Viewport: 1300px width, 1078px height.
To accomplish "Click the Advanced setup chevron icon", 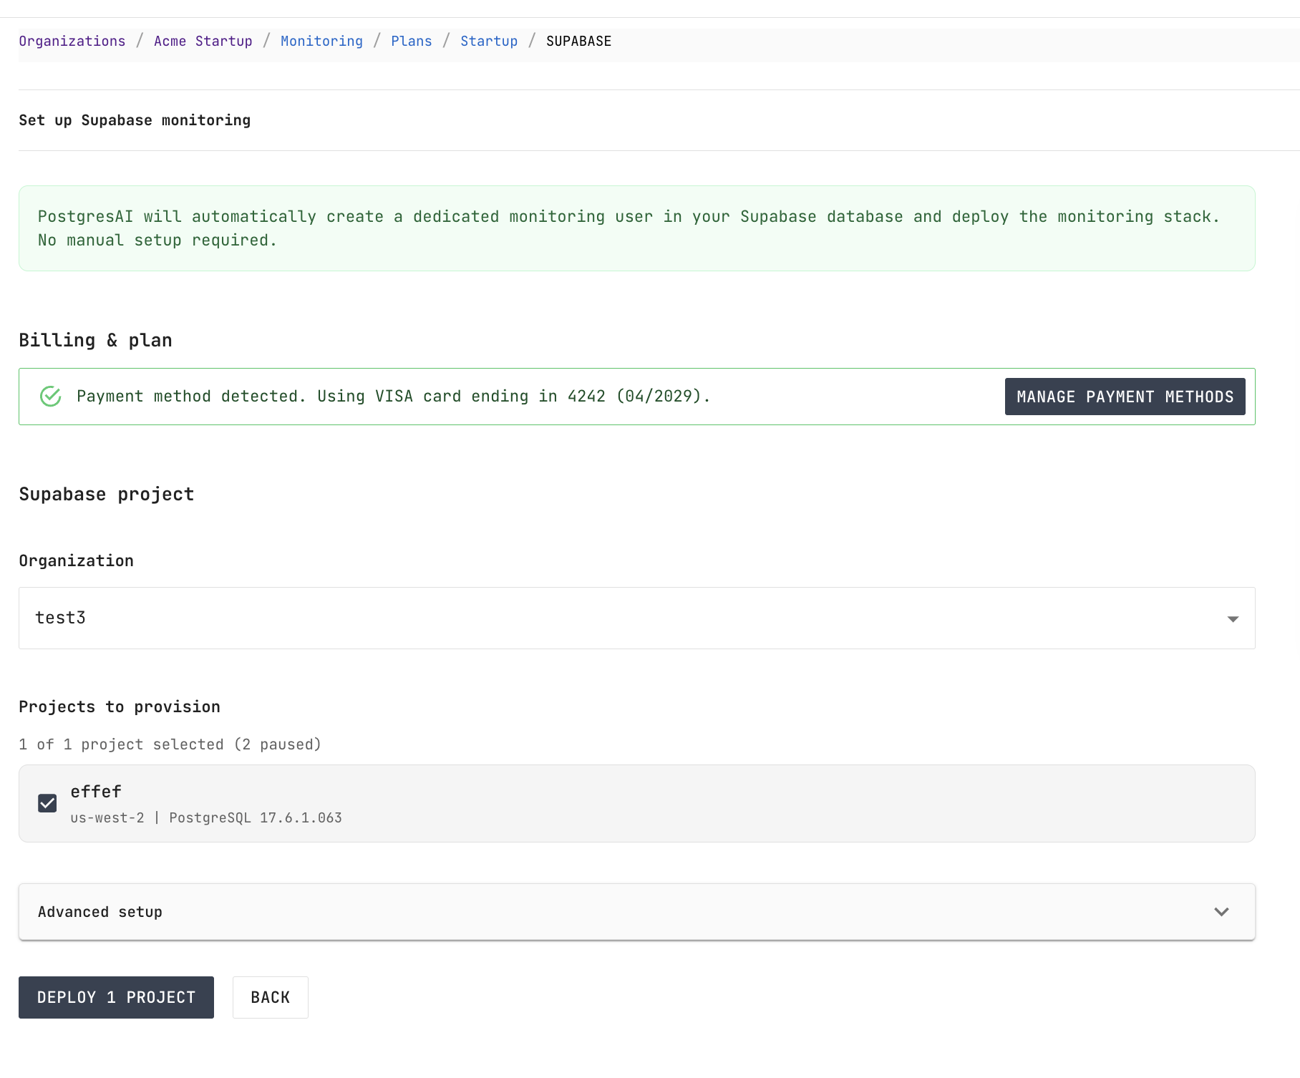I will point(1221,911).
